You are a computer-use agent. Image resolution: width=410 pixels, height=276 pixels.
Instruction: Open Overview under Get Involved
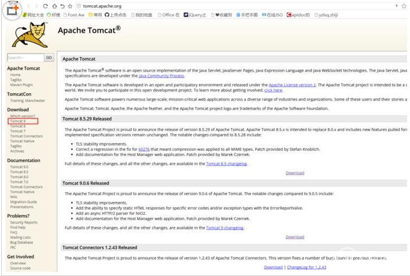[18, 263]
